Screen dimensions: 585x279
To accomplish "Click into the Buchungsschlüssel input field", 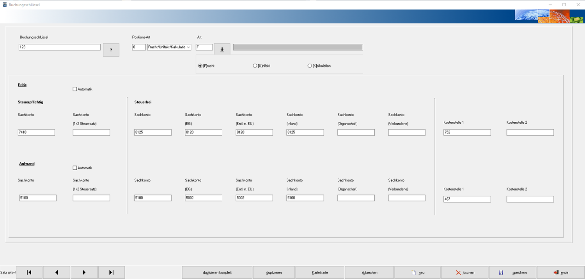I will tap(59, 47).
